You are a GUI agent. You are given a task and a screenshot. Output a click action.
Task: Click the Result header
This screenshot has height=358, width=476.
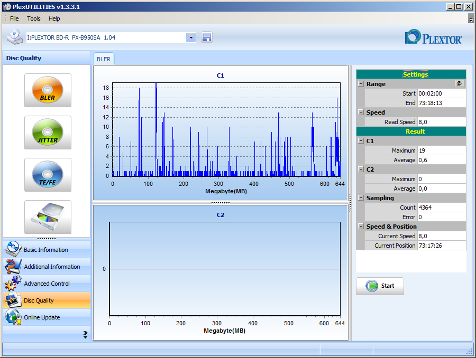411,131
